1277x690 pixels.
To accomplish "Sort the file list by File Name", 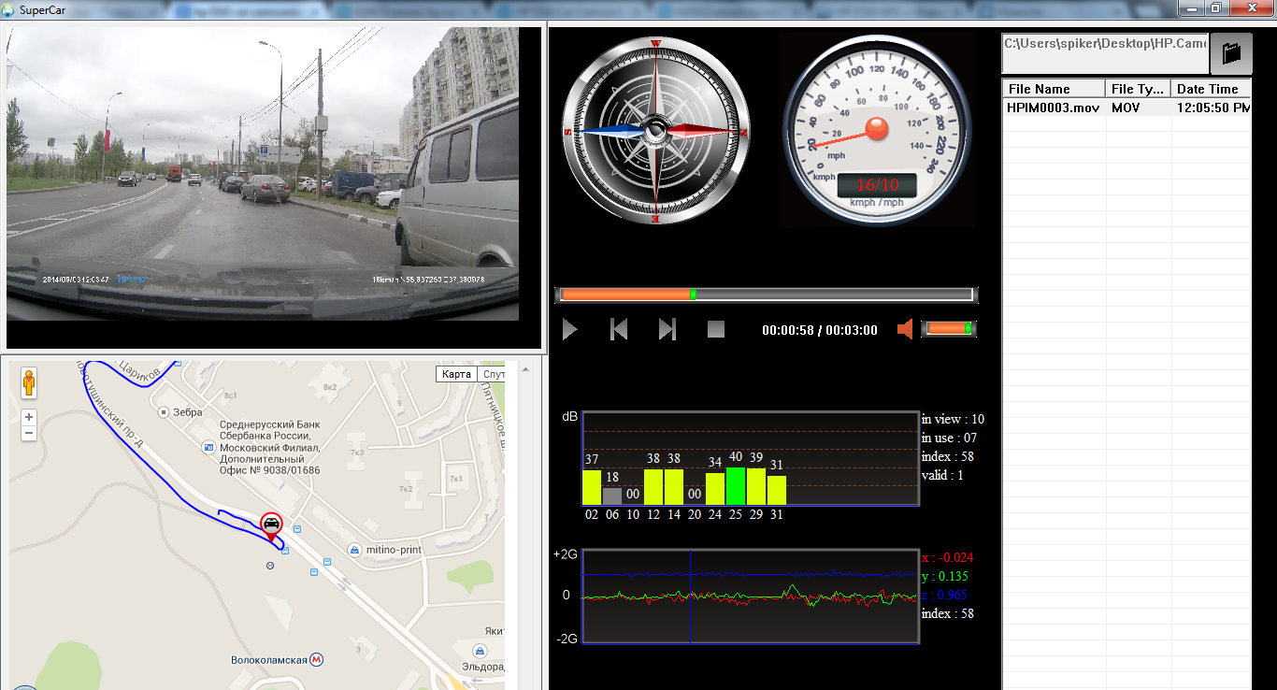I will point(1054,89).
